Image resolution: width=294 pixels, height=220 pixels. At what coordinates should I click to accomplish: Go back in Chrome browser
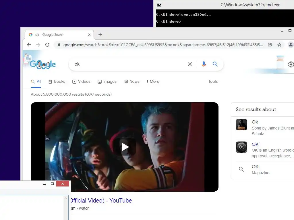pos(29,45)
